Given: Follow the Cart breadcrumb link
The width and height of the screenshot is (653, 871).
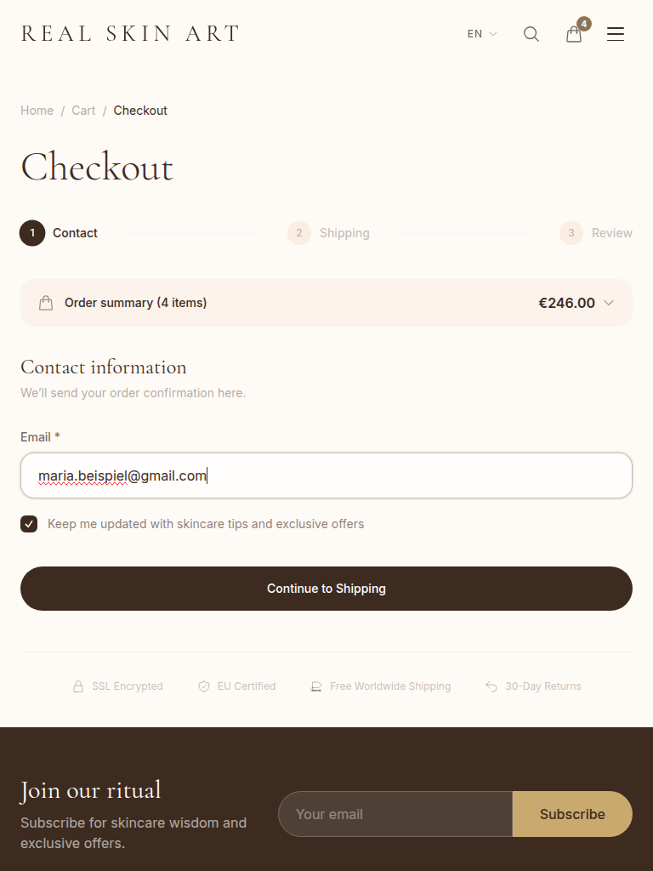Looking at the screenshot, I should click(x=83, y=111).
